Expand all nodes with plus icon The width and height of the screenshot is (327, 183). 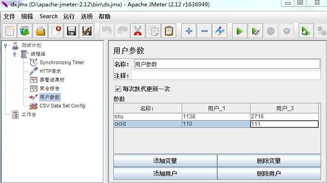click(189, 31)
